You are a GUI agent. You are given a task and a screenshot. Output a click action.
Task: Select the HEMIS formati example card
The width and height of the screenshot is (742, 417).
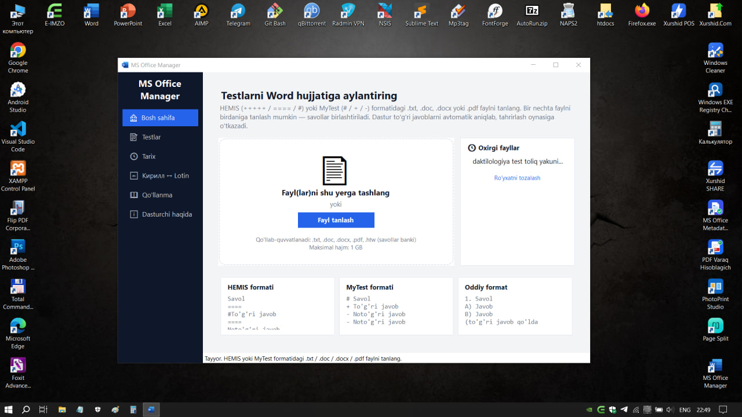point(278,306)
